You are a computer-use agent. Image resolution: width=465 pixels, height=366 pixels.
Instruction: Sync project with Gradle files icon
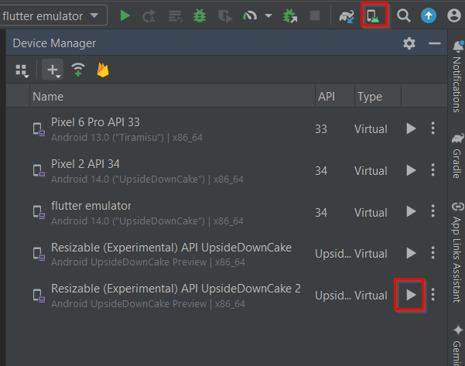point(347,16)
